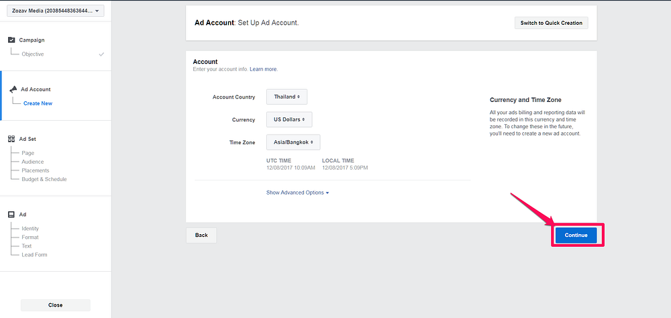
Task: Click the Close button in sidebar
Action: pos(55,305)
